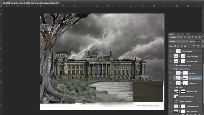Click mask link icon on Main structure layer
This screenshot has width=204, height=115.
[179, 111]
